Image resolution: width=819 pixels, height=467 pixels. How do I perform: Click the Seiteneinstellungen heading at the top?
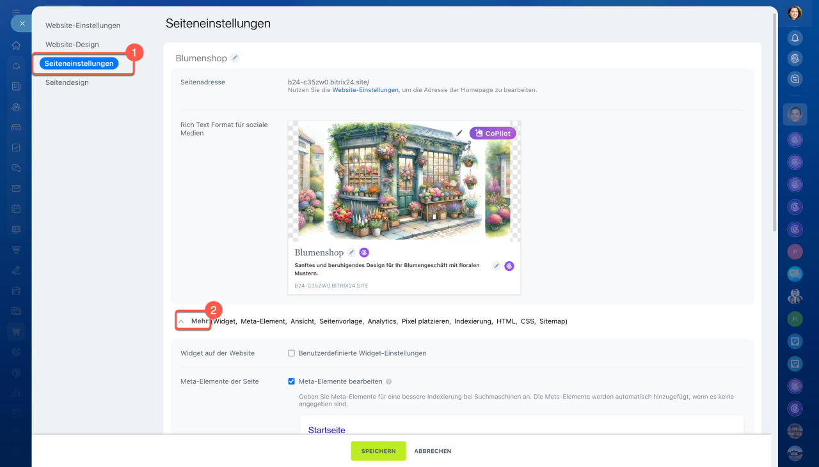[x=218, y=24]
